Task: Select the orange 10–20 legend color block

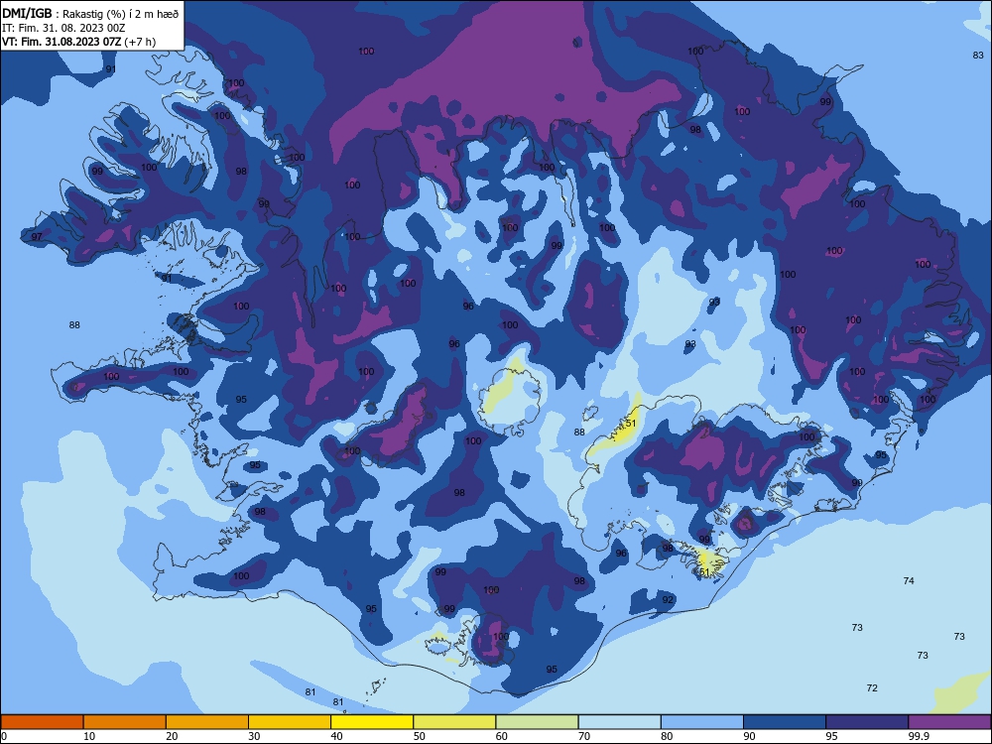Action: [125, 722]
